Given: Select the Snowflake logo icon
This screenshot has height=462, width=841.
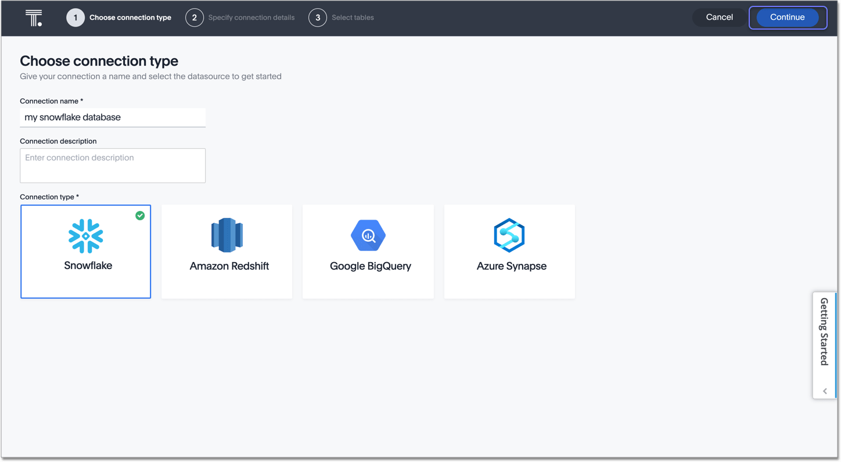Looking at the screenshot, I should coord(86,236).
